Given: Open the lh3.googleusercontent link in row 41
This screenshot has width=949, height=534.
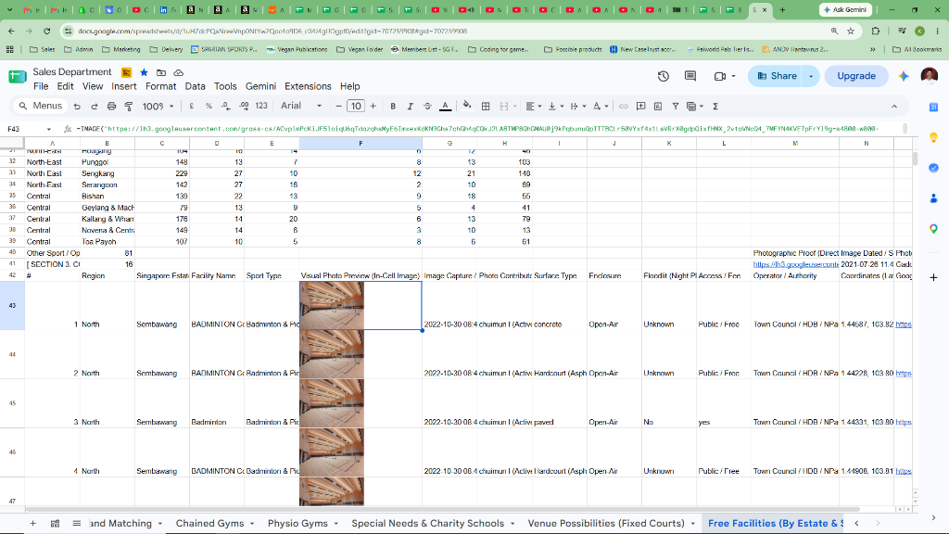Looking at the screenshot, I should (796, 264).
